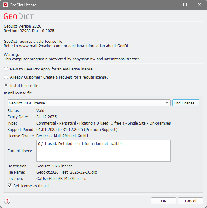Click the GeoDict app icon in title bar

pos(5,5)
